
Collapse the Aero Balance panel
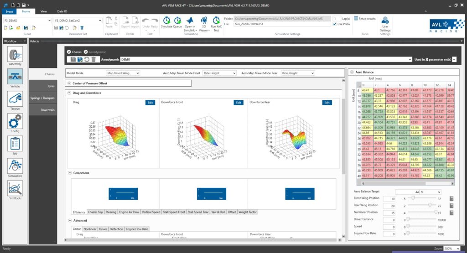[x=352, y=72]
